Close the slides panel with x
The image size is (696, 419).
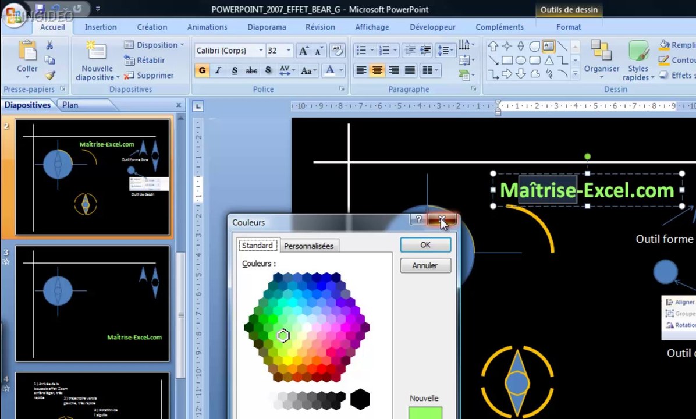179,105
